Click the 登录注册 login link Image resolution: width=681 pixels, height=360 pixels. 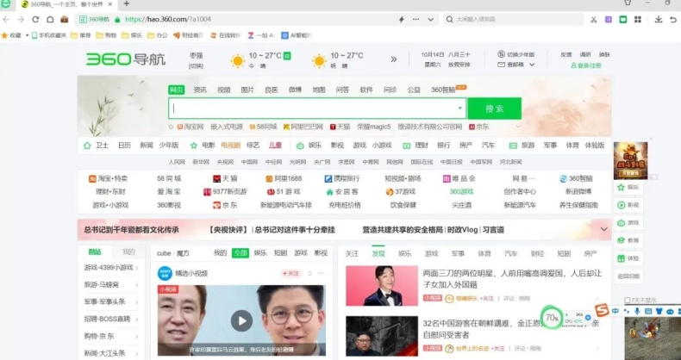(586, 65)
